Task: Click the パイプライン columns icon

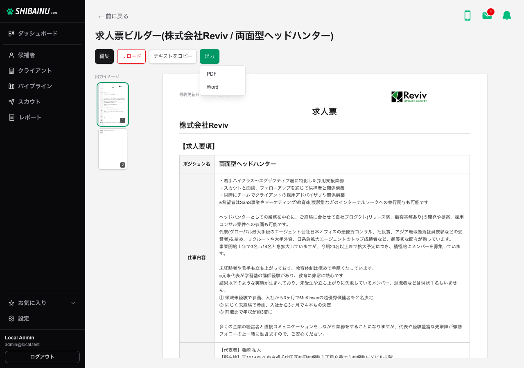Action: click(11, 86)
